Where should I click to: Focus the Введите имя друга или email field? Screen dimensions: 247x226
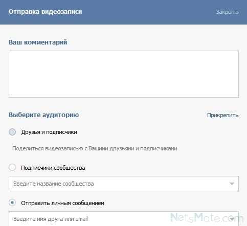click(124, 219)
